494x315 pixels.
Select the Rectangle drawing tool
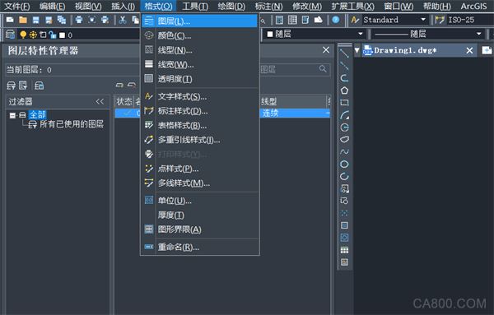coord(344,103)
